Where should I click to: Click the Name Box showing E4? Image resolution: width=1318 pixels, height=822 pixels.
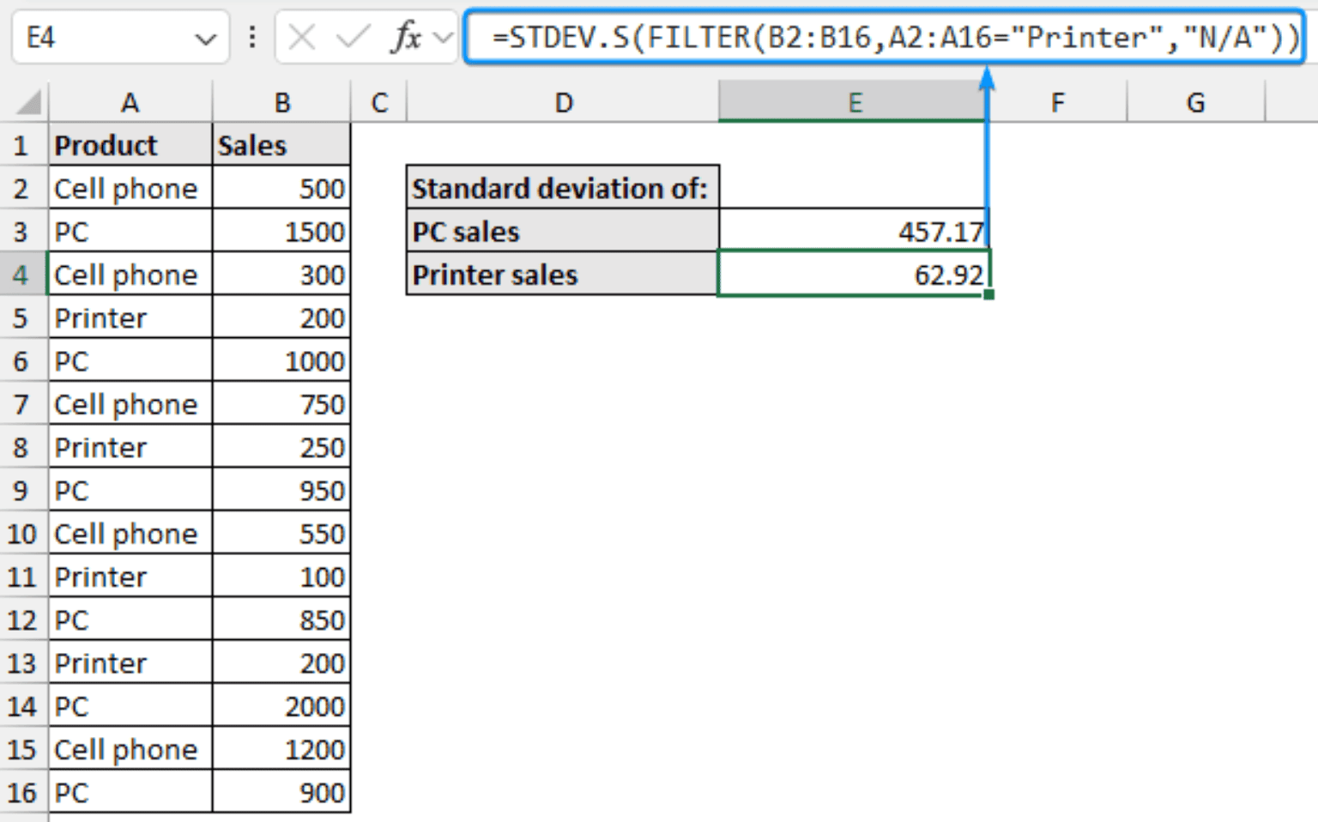point(103,36)
